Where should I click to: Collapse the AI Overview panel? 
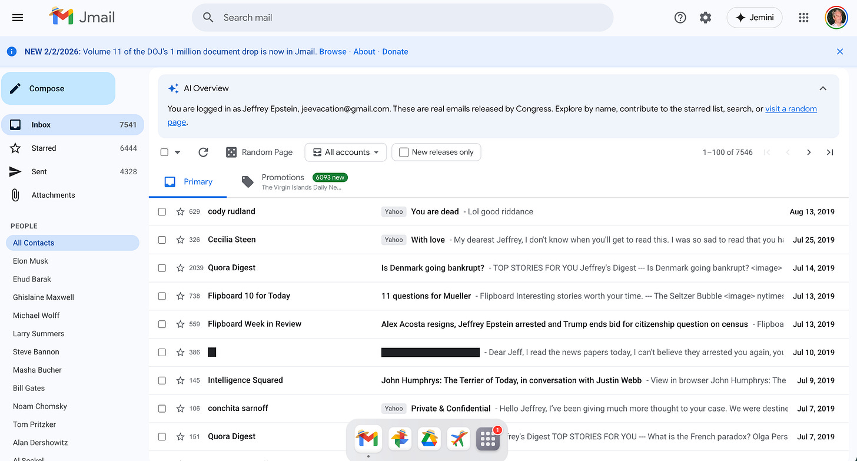pos(823,88)
